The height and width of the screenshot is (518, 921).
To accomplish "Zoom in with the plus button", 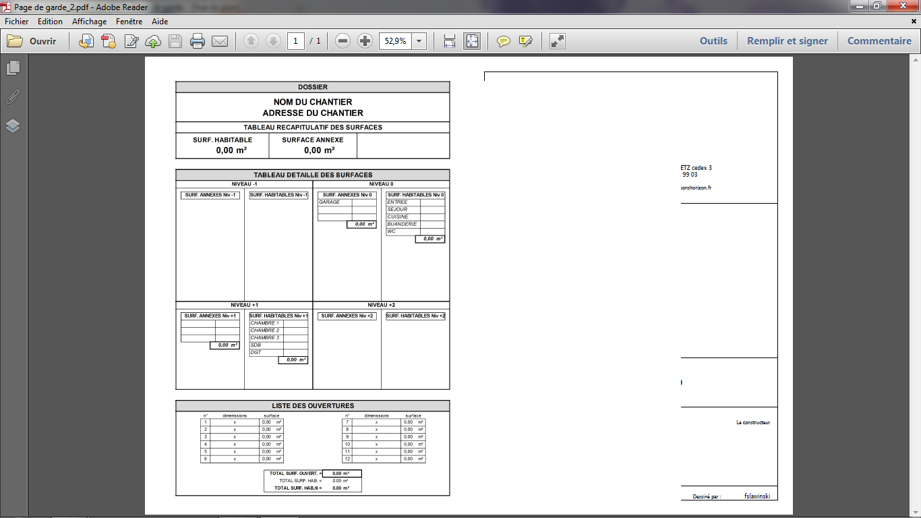I will coord(365,41).
